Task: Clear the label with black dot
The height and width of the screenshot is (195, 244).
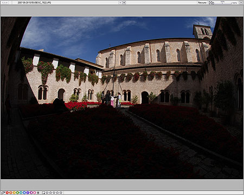Action: pyautogui.click(x=38, y=193)
